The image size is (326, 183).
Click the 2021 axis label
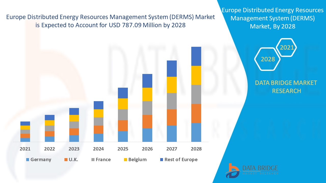[25, 149]
